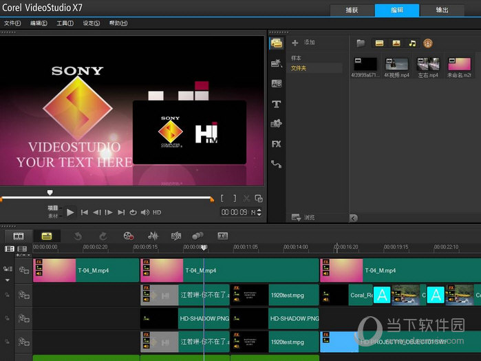Jump to the end of the project
The image size is (481, 361).
click(x=121, y=212)
